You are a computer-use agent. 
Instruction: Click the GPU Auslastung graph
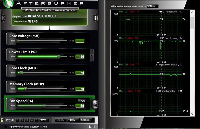click(x=150, y=51)
